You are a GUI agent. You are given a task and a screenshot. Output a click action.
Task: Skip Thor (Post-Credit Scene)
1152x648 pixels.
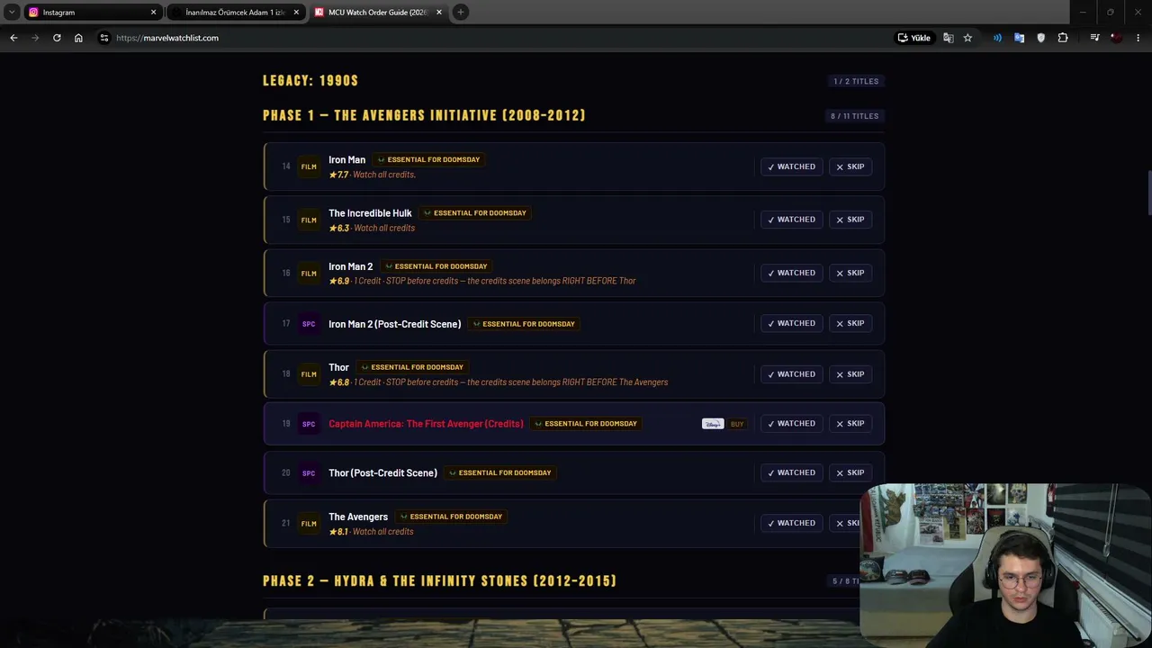(x=850, y=472)
